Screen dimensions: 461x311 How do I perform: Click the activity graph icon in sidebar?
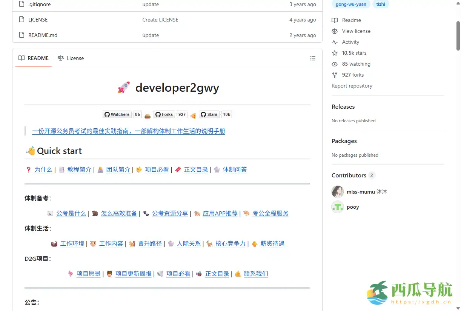335,42
